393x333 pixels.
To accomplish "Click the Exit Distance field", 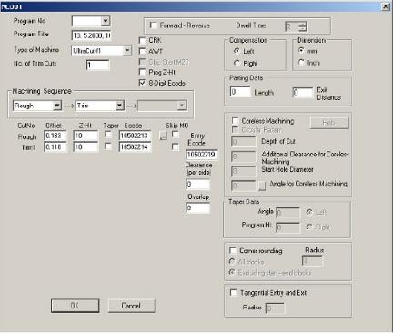I will pos(303,93).
